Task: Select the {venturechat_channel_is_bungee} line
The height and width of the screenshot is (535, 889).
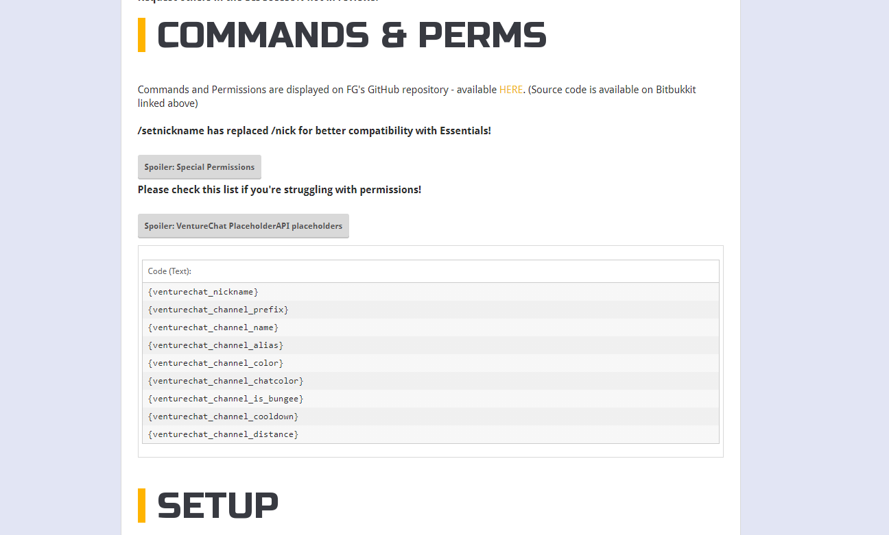Action: pyautogui.click(x=226, y=399)
